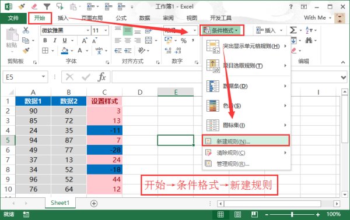Image resolution: width=350 pixels, height=220 pixels.
Task: Expand the formula bar
Action: (x=344, y=77)
